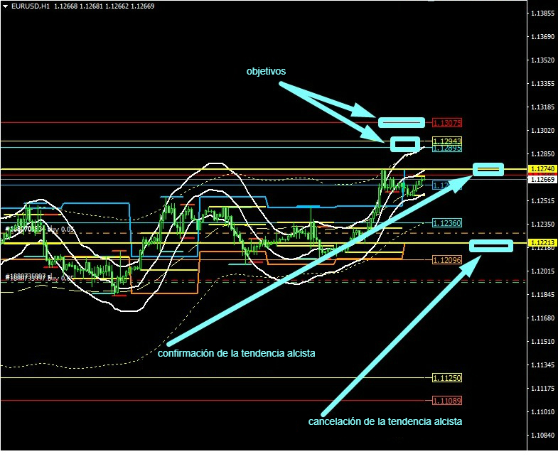558x459 pixels.
Task: Select the cyan 1.12895 price label
Action: [x=447, y=148]
